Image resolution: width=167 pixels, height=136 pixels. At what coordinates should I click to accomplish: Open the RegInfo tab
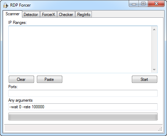tap(83, 15)
